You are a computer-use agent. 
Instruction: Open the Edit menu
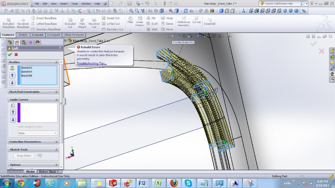pos(45,3)
